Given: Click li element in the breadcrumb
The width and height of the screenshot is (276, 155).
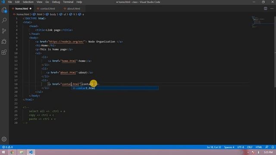Looking at the screenshot, I should tap(74, 14).
